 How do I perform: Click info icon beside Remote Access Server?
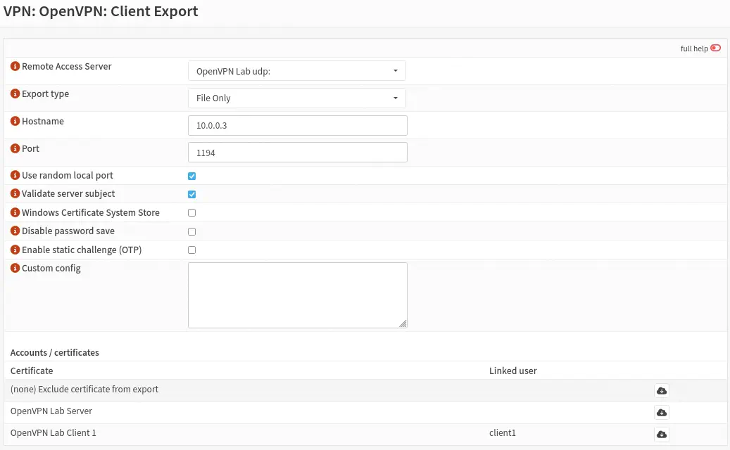coord(15,66)
